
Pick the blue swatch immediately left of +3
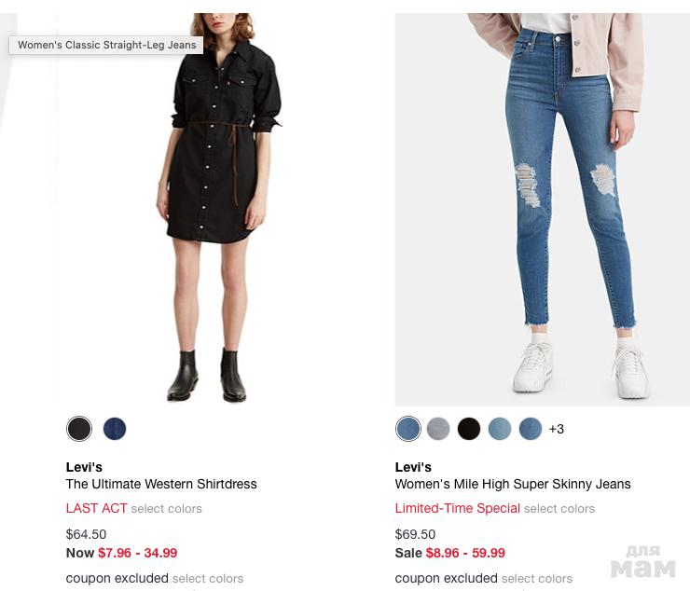(531, 429)
